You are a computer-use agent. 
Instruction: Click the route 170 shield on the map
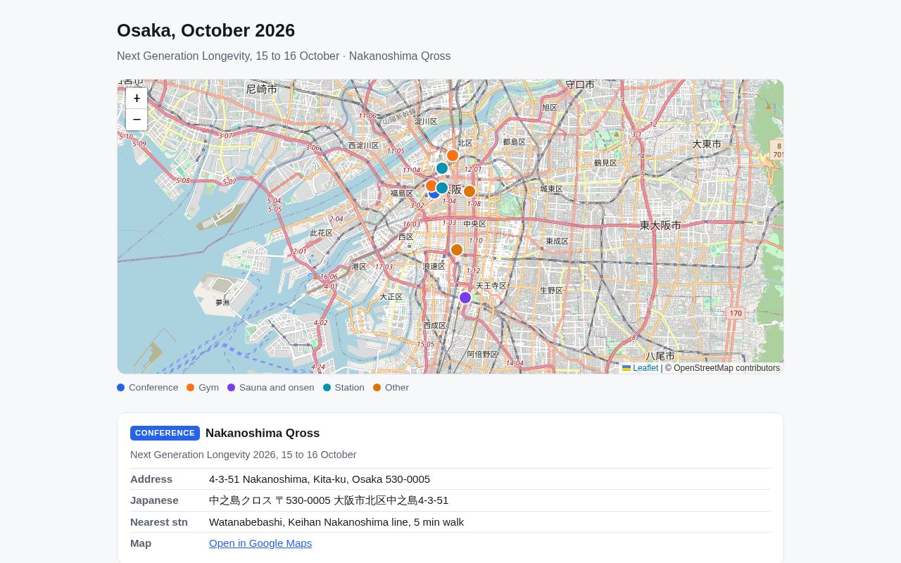click(736, 313)
